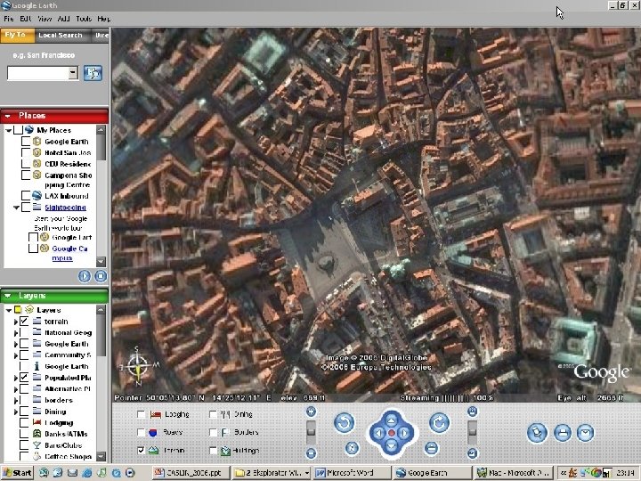Click the email button in navigation panel
The image size is (641, 481).
(x=585, y=432)
